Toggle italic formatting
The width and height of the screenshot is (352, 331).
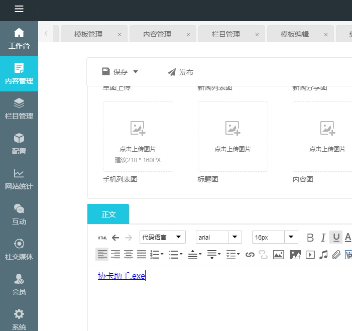(323, 238)
